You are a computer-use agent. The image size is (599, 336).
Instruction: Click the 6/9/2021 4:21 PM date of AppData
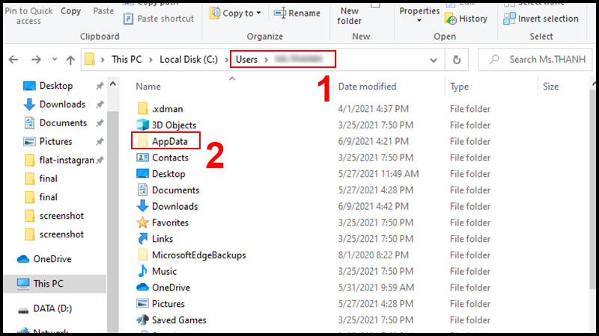pyautogui.click(x=373, y=141)
